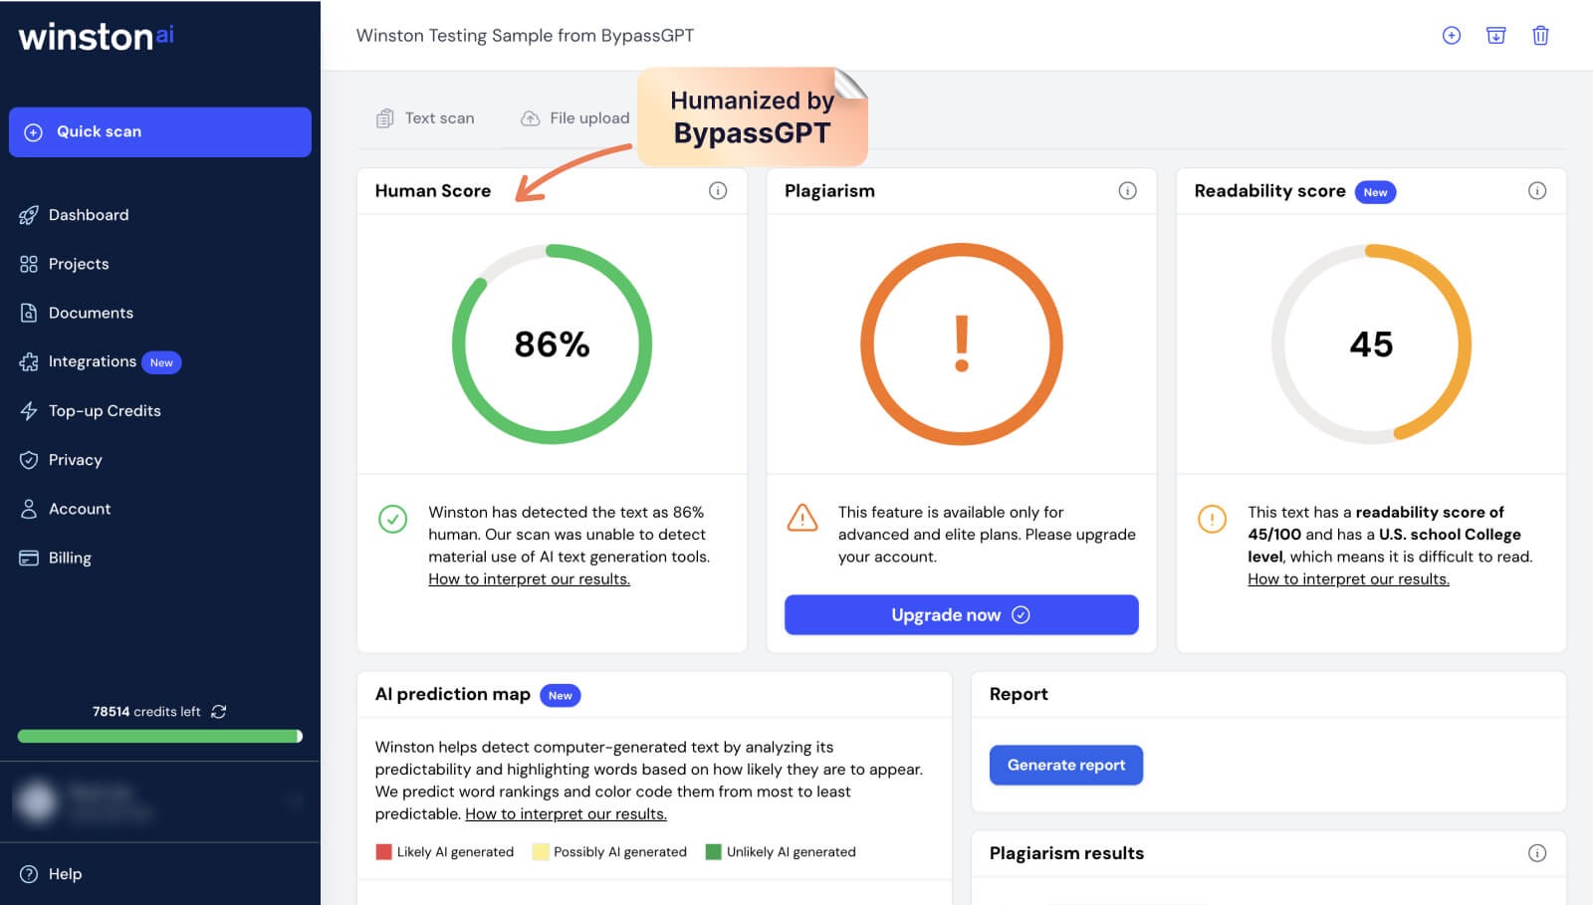Select the File upload tab

(x=575, y=118)
